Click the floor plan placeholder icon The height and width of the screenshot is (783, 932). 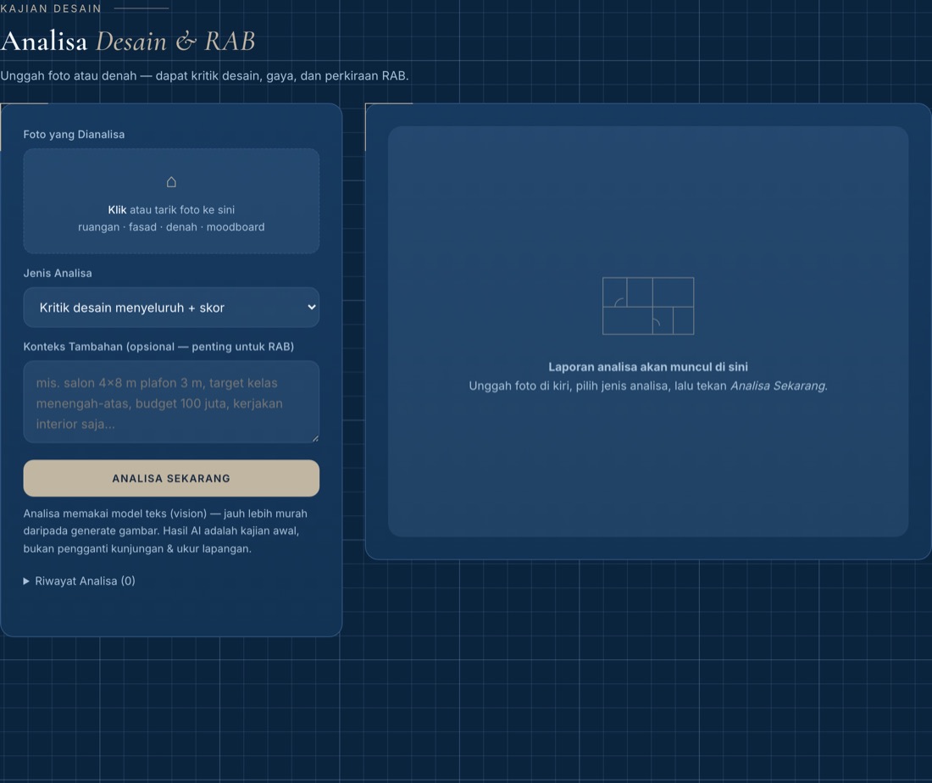coord(648,306)
